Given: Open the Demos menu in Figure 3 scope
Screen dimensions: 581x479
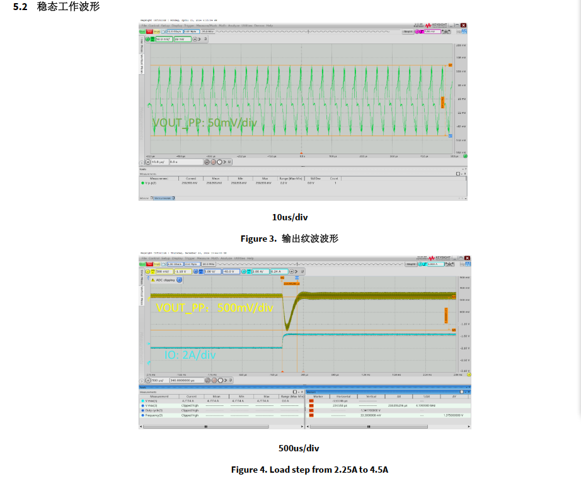Looking at the screenshot, I should 260,26.
